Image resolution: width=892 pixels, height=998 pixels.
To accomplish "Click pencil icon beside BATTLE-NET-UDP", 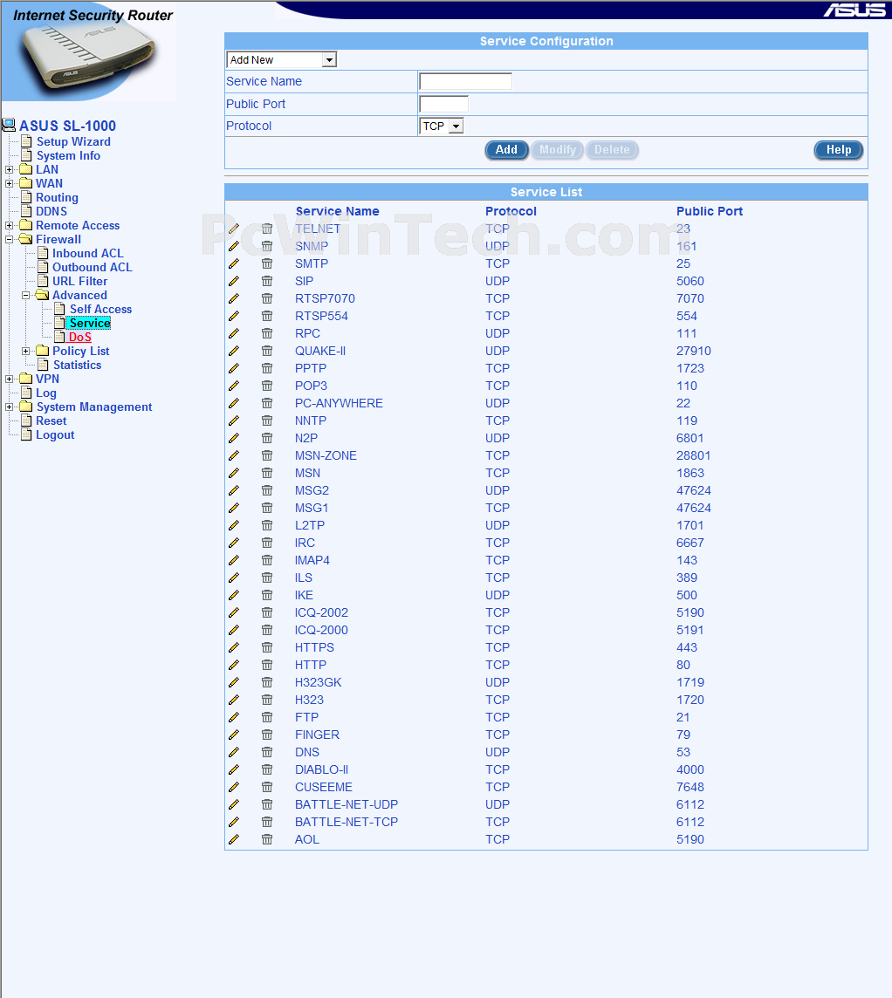I will click(x=234, y=804).
